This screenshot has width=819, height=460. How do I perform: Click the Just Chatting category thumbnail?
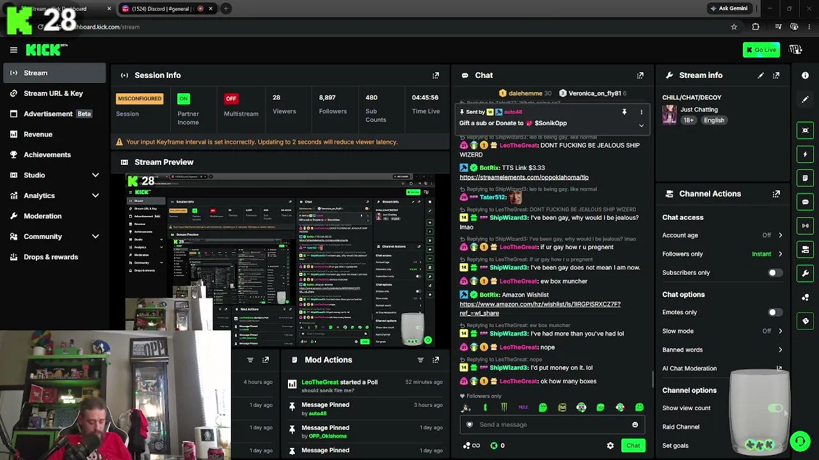pos(669,115)
